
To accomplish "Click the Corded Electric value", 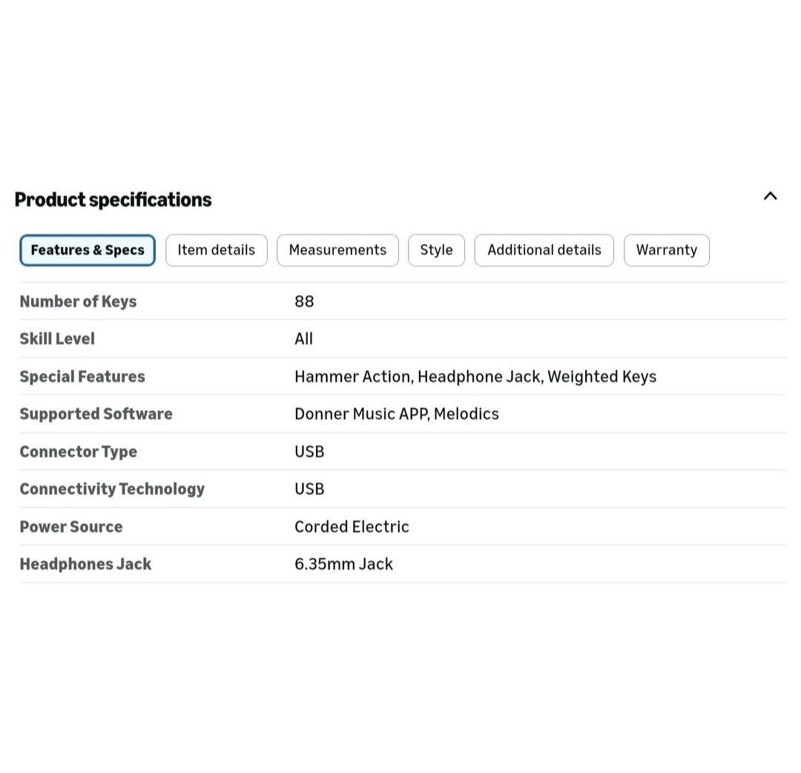I will pos(352,527).
